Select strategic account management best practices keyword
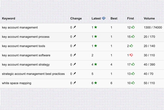 33,74
